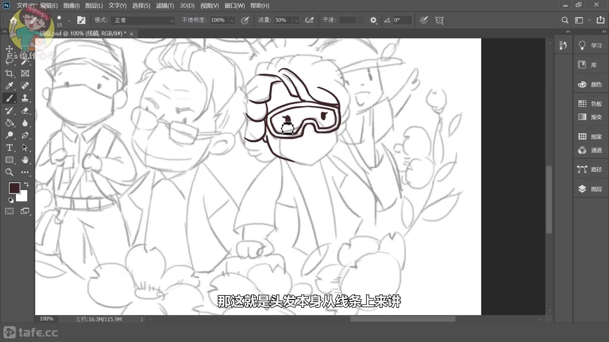Select the Clone Stamp tool
The width and height of the screenshot is (609, 342).
click(x=25, y=98)
